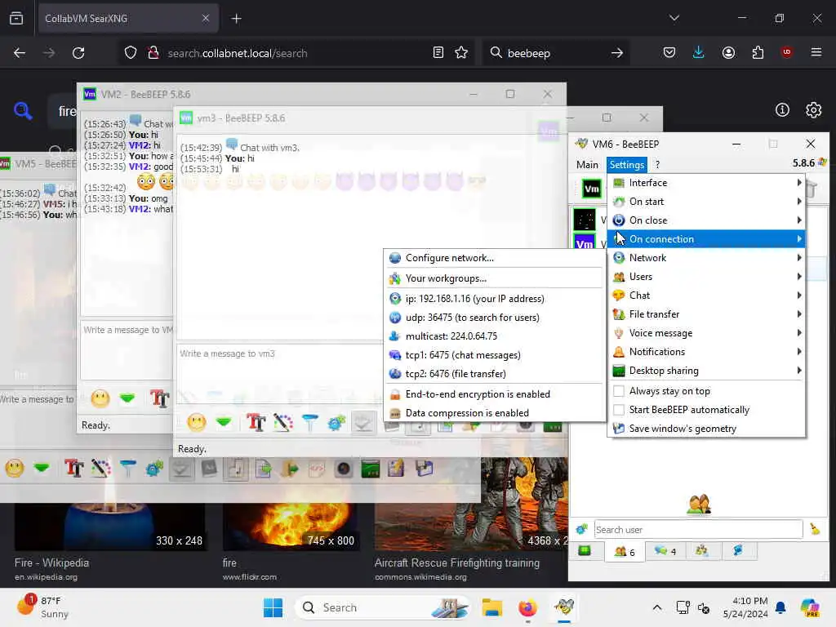Click camera lens icon in VM5 toolbar

[344, 469]
